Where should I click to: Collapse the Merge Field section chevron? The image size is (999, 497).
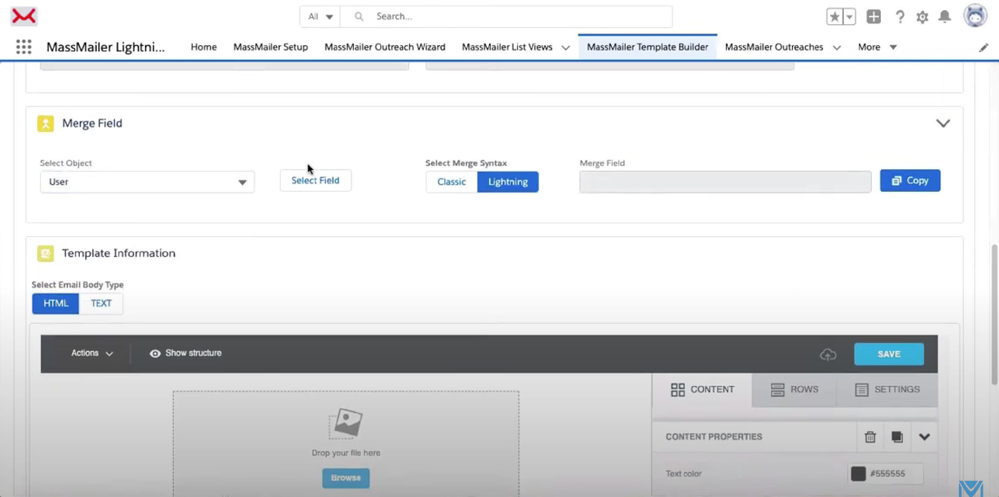pyautogui.click(x=943, y=123)
